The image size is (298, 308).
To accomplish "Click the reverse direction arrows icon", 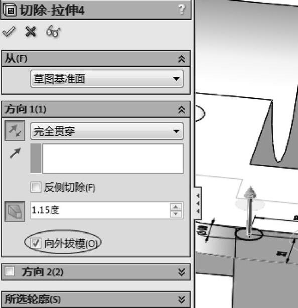I will [x=15, y=130].
